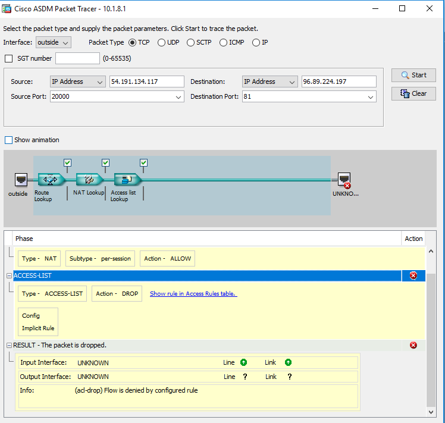Click the Clear button
The height and width of the screenshot is (423, 445).
[x=413, y=93]
